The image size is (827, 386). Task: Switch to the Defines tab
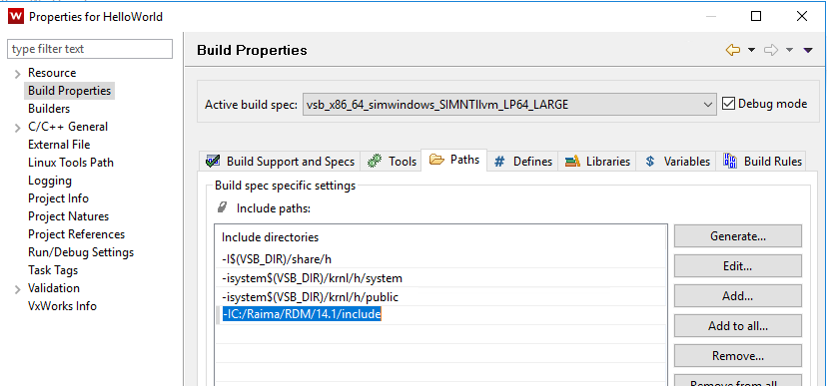tap(522, 162)
